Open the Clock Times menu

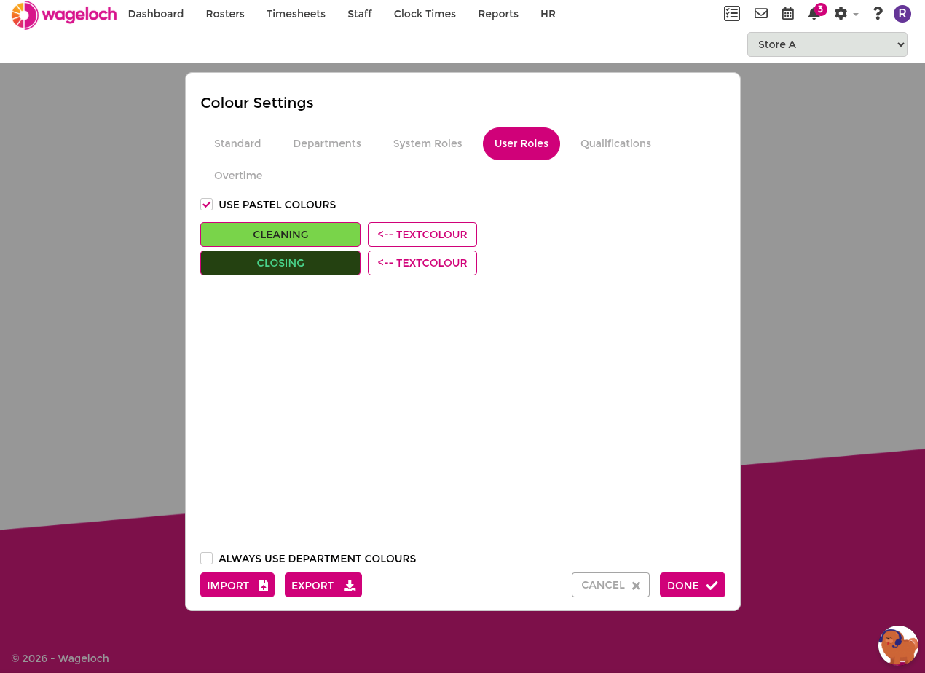click(425, 14)
